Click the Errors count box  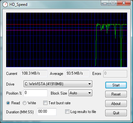(115, 74)
